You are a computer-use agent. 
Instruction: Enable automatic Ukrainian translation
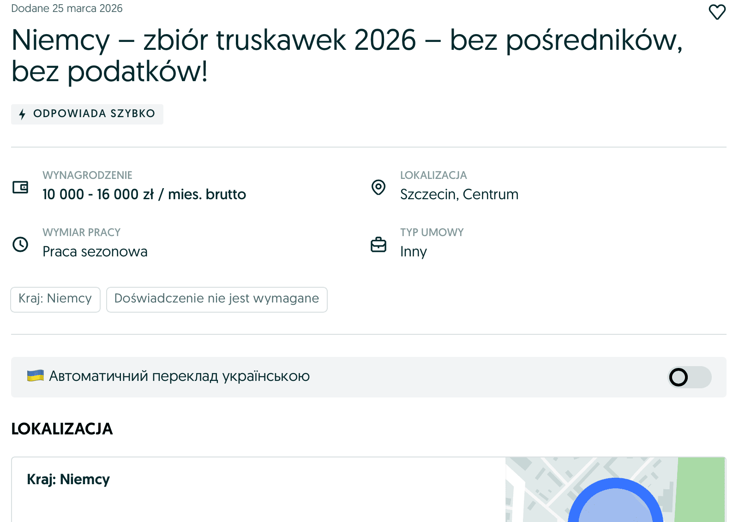click(689, 377)
